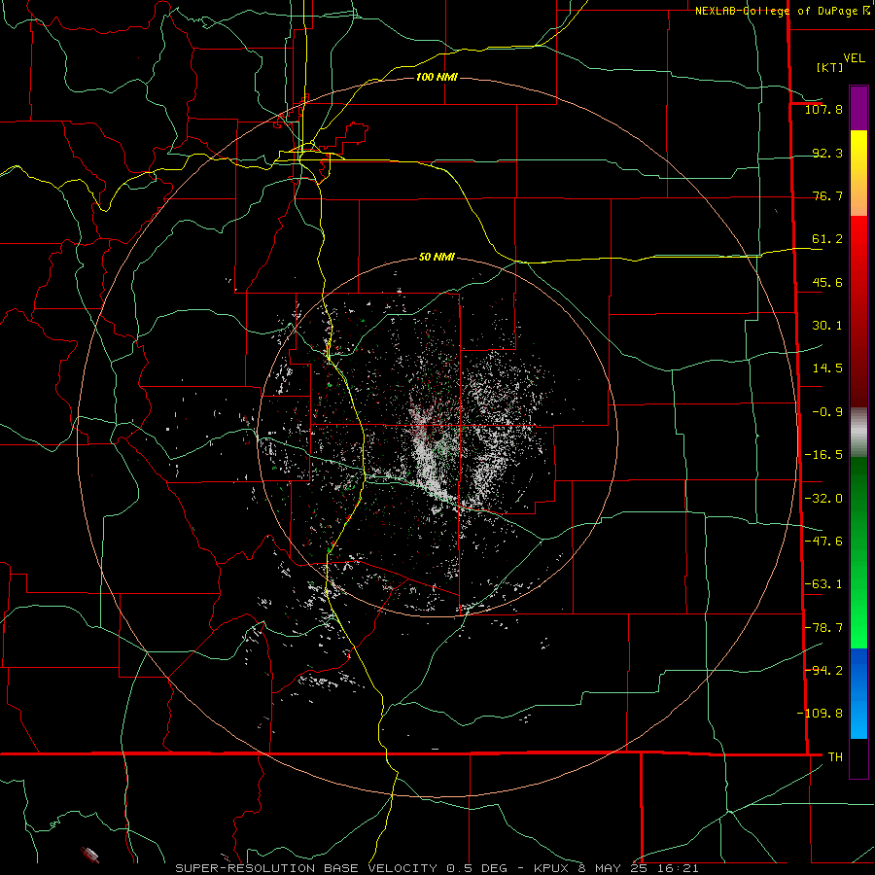Select the -78.7 velocity scale value

click(823, 628)
